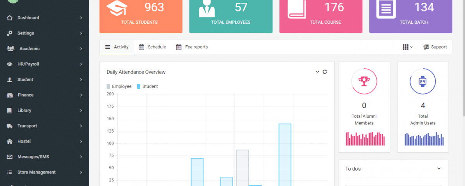Click the Finance money icon
Image resolution: width=465 pixels, height=186 pixels.
click(10, 95)
